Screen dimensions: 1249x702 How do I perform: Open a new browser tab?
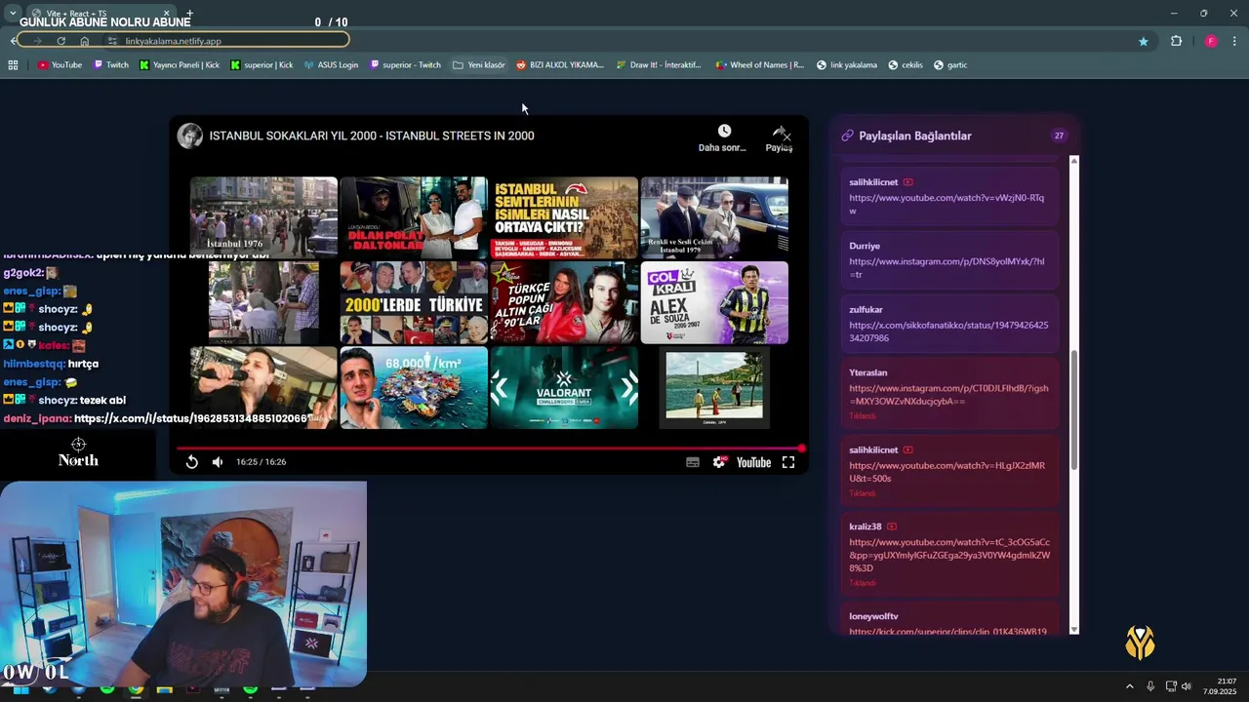[189, 14]
